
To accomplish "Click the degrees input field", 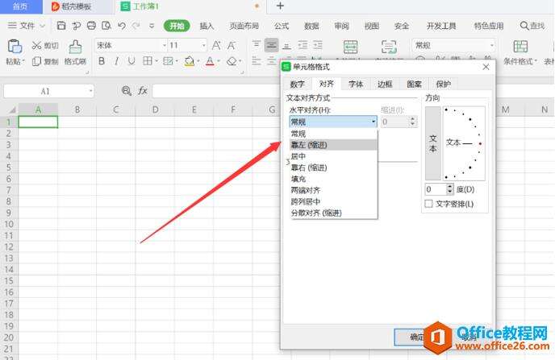I will [436, 189].
